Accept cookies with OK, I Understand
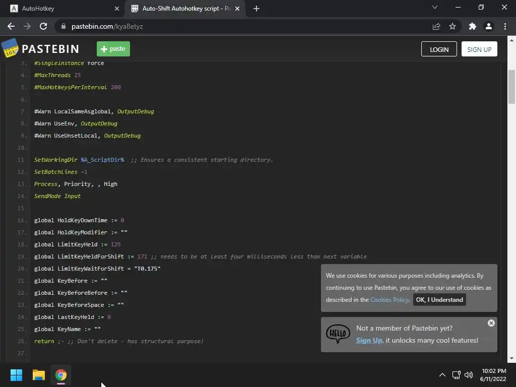516x387 pixels. tap(439, 300)
